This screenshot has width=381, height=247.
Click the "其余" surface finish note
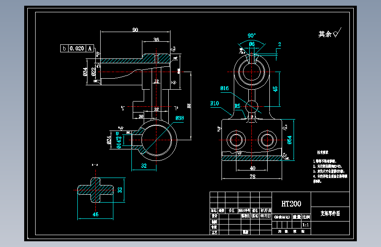pos(325,34)
